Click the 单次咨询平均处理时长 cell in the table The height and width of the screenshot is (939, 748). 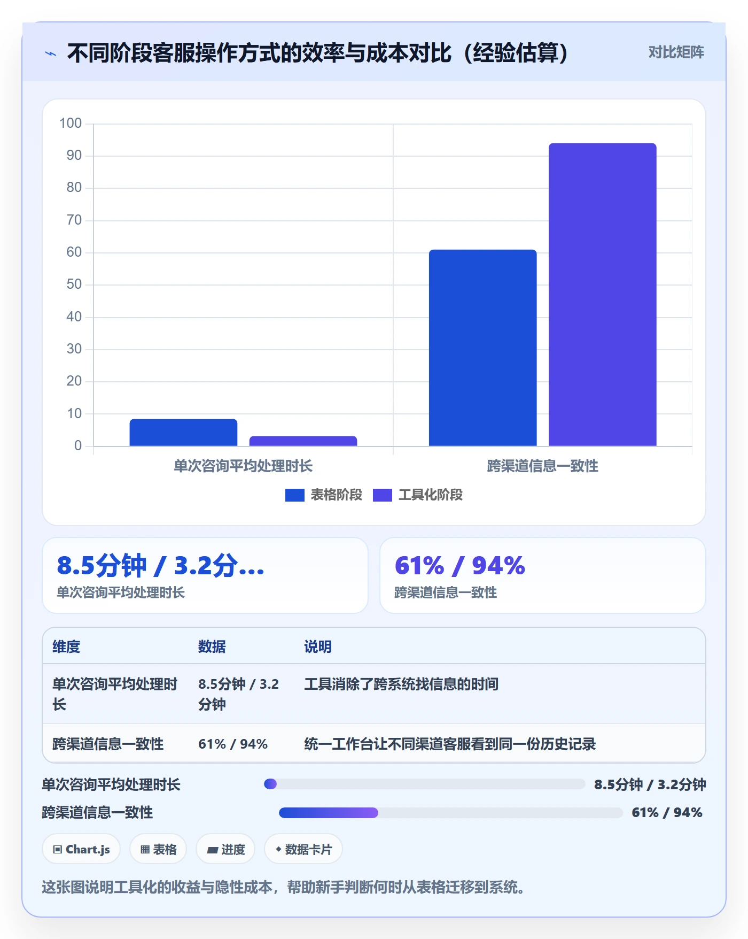coord(115,694)
